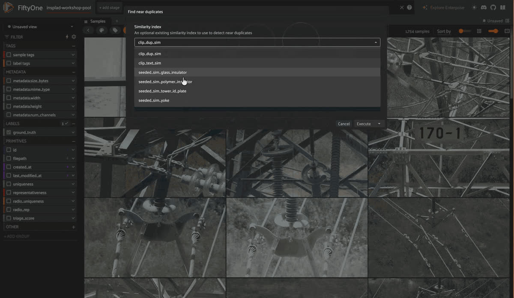The image size is (514, 298).
Task: Click the grid spacing dots icon
Action: tap(479, 31)
